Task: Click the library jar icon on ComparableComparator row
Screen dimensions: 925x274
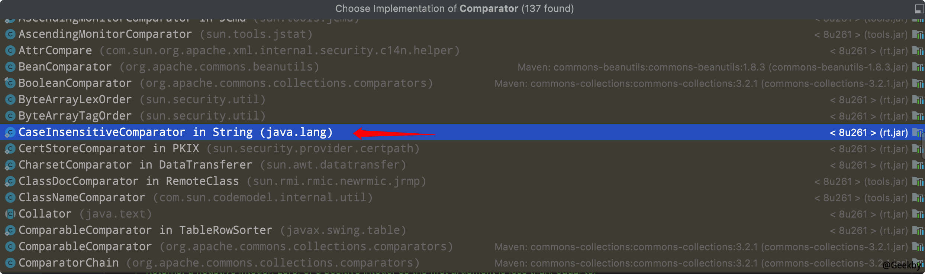Action: coord(919,246)
